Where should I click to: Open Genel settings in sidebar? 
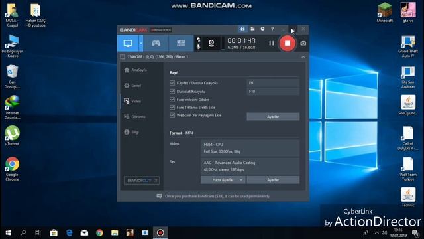132,86
